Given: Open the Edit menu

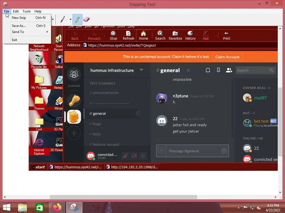Looking at the screenshot, I should tap(16, 11).
